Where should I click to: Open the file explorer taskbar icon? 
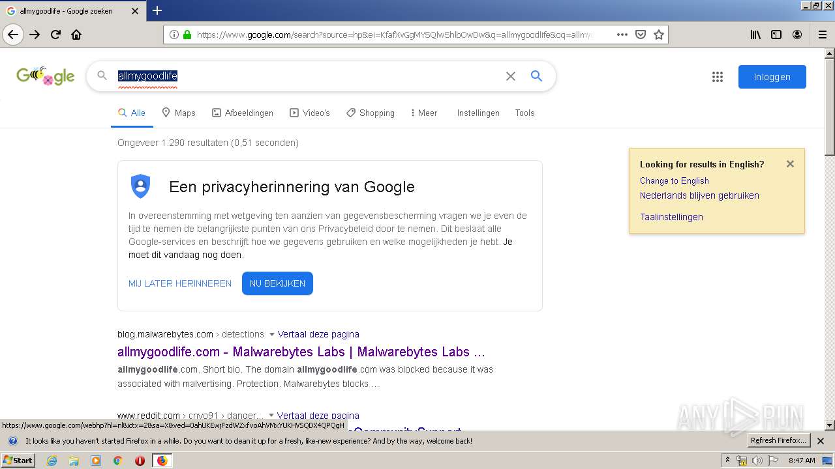[x=74, y=461]
